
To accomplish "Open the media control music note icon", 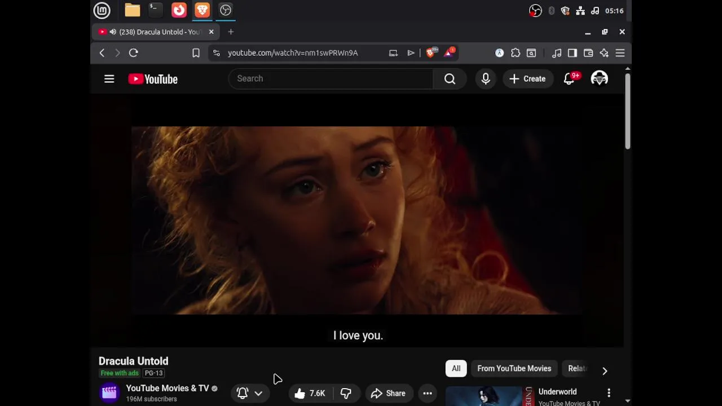I will point(557,53).
